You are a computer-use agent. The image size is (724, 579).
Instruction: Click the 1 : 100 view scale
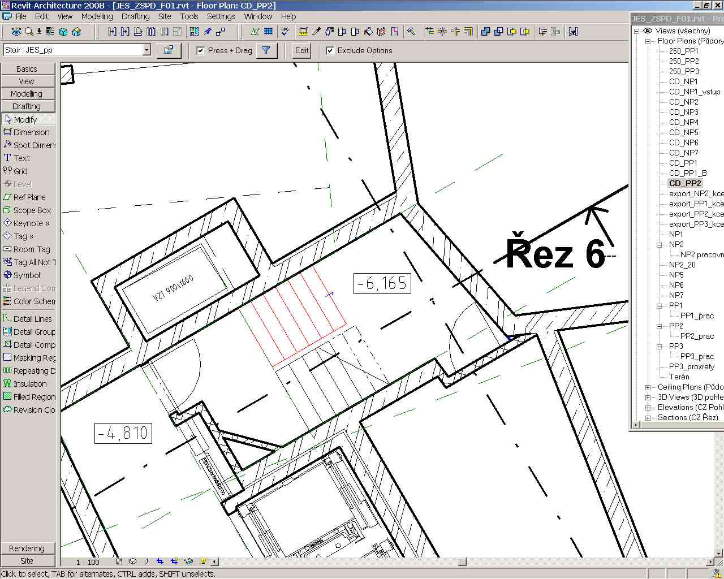point(88,562)
